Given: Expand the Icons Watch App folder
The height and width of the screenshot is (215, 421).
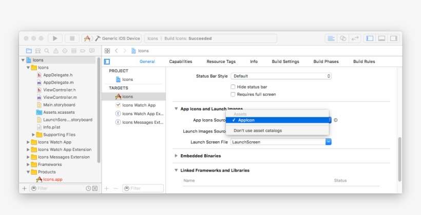Looking at the screenshot, I should [x=28, y=142].
